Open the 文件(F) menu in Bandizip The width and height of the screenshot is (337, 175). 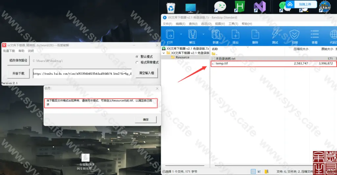coord(168,24)
